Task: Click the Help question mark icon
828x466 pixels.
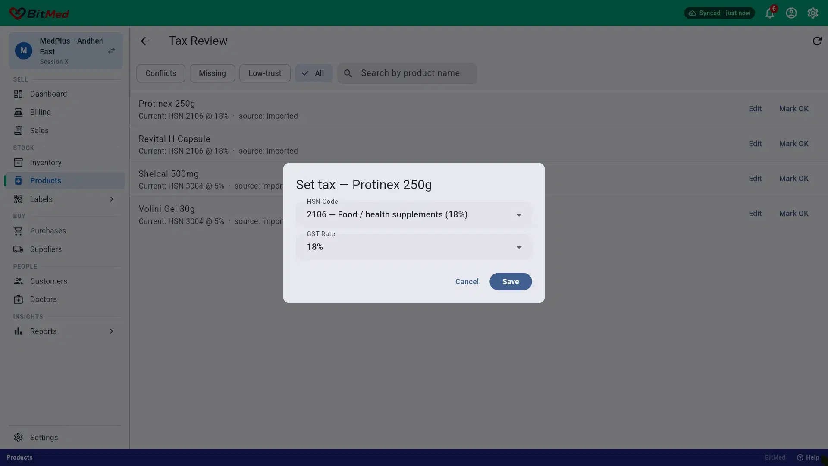Action: (800, 457)
